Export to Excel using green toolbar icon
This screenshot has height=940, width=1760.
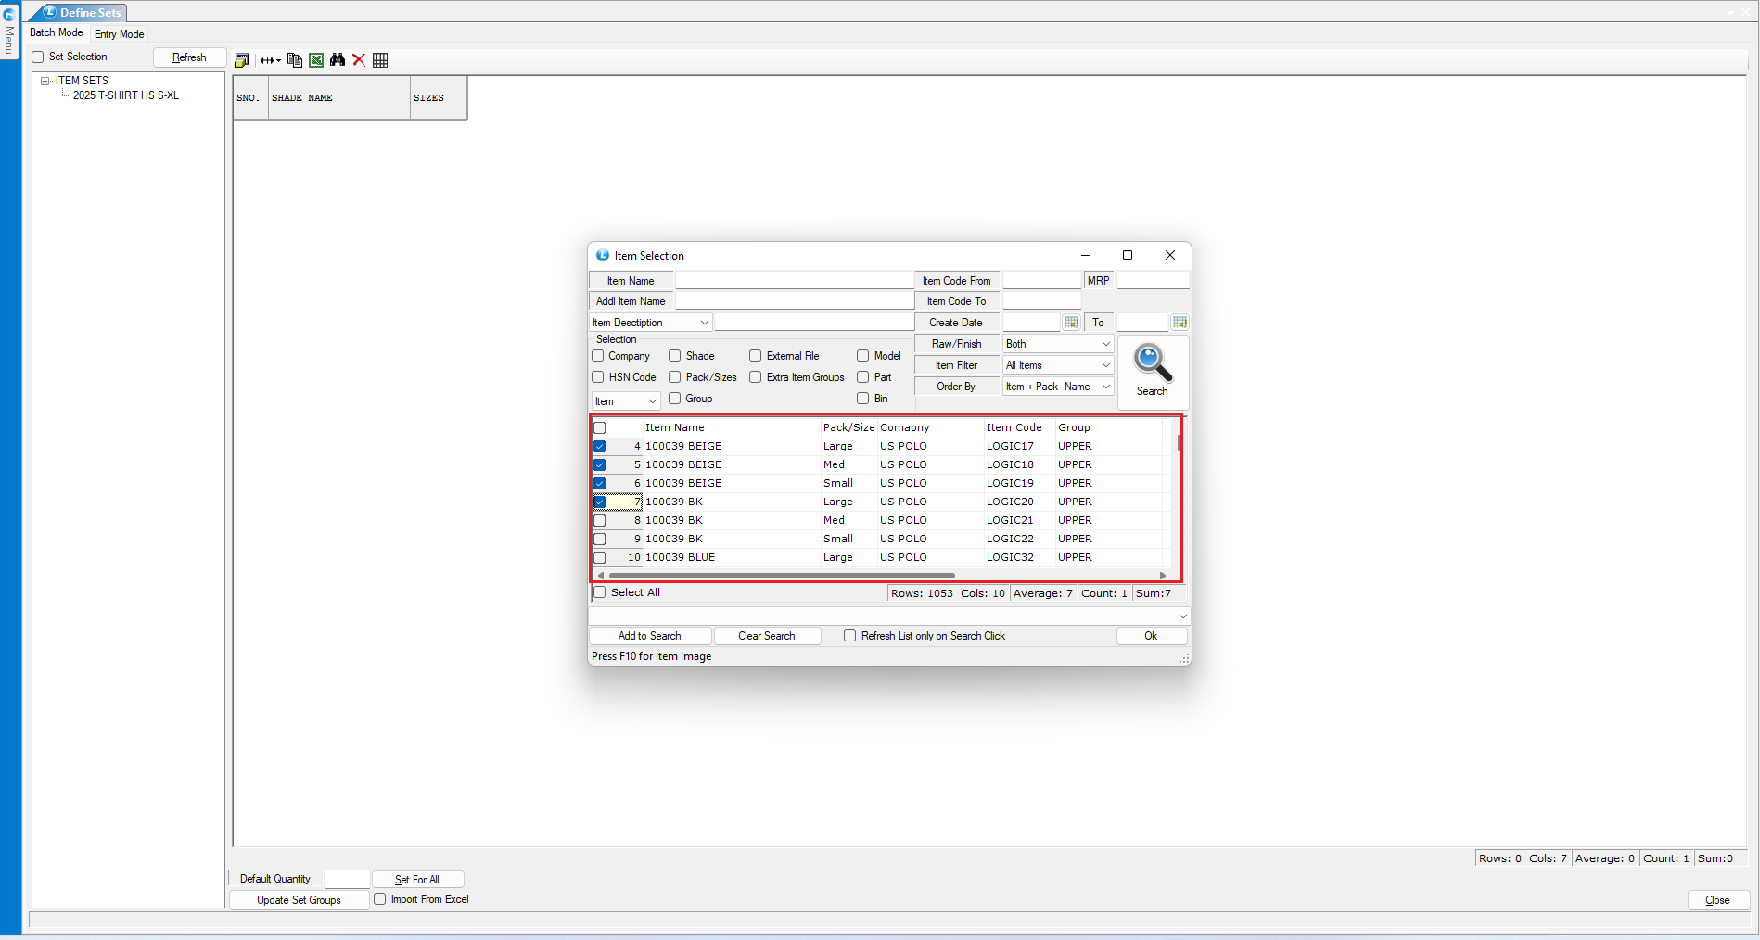(316, 60)
